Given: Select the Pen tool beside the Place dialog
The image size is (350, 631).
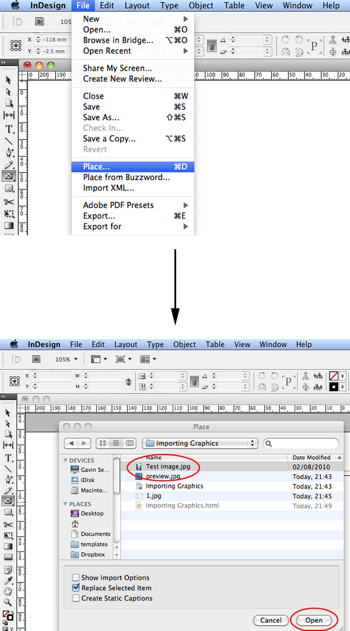Looking at the screenshot, I should pyautogui.click(x=8, y=480).
